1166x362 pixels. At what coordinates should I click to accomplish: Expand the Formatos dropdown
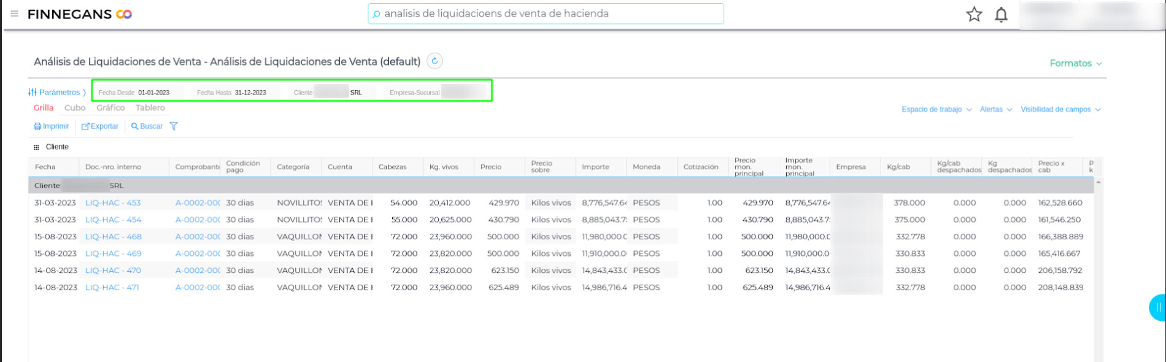pyautogui.click(x=1075, y=63)
